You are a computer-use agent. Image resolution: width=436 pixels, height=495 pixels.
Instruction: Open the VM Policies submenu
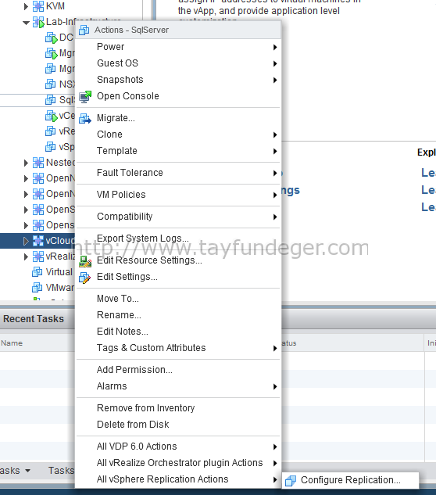tap(178, 195)
